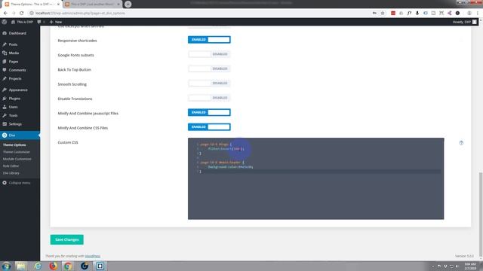Open Divi Library submenu item
This screenshot has height=271, width=483.
click(x=11, y=173)
